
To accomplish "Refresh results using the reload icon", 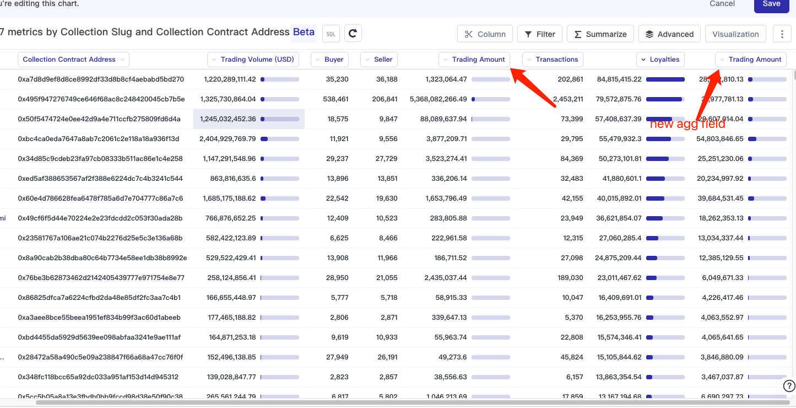I will click(x=353, y=33).
